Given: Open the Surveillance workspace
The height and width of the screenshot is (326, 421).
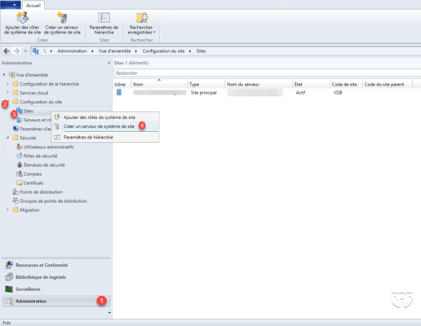Looking at the screenshot, I should tap(56, 289).
